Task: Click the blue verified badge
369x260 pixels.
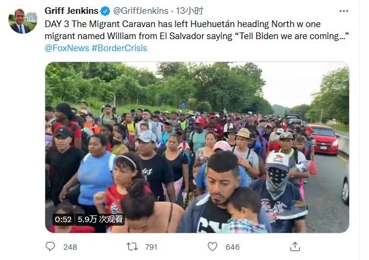Action: coord(105,11)
